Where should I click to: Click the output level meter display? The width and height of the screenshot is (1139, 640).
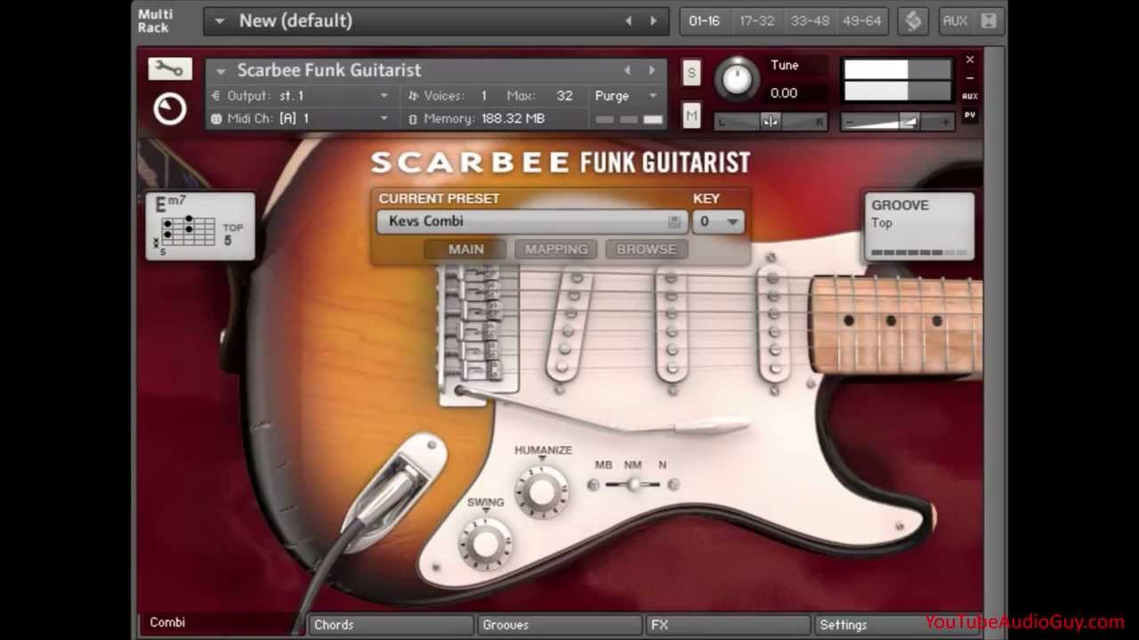coord(897,80)
